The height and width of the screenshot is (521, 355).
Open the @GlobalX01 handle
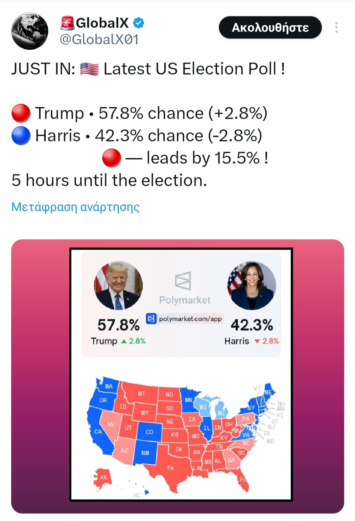[x=99, y=39]
